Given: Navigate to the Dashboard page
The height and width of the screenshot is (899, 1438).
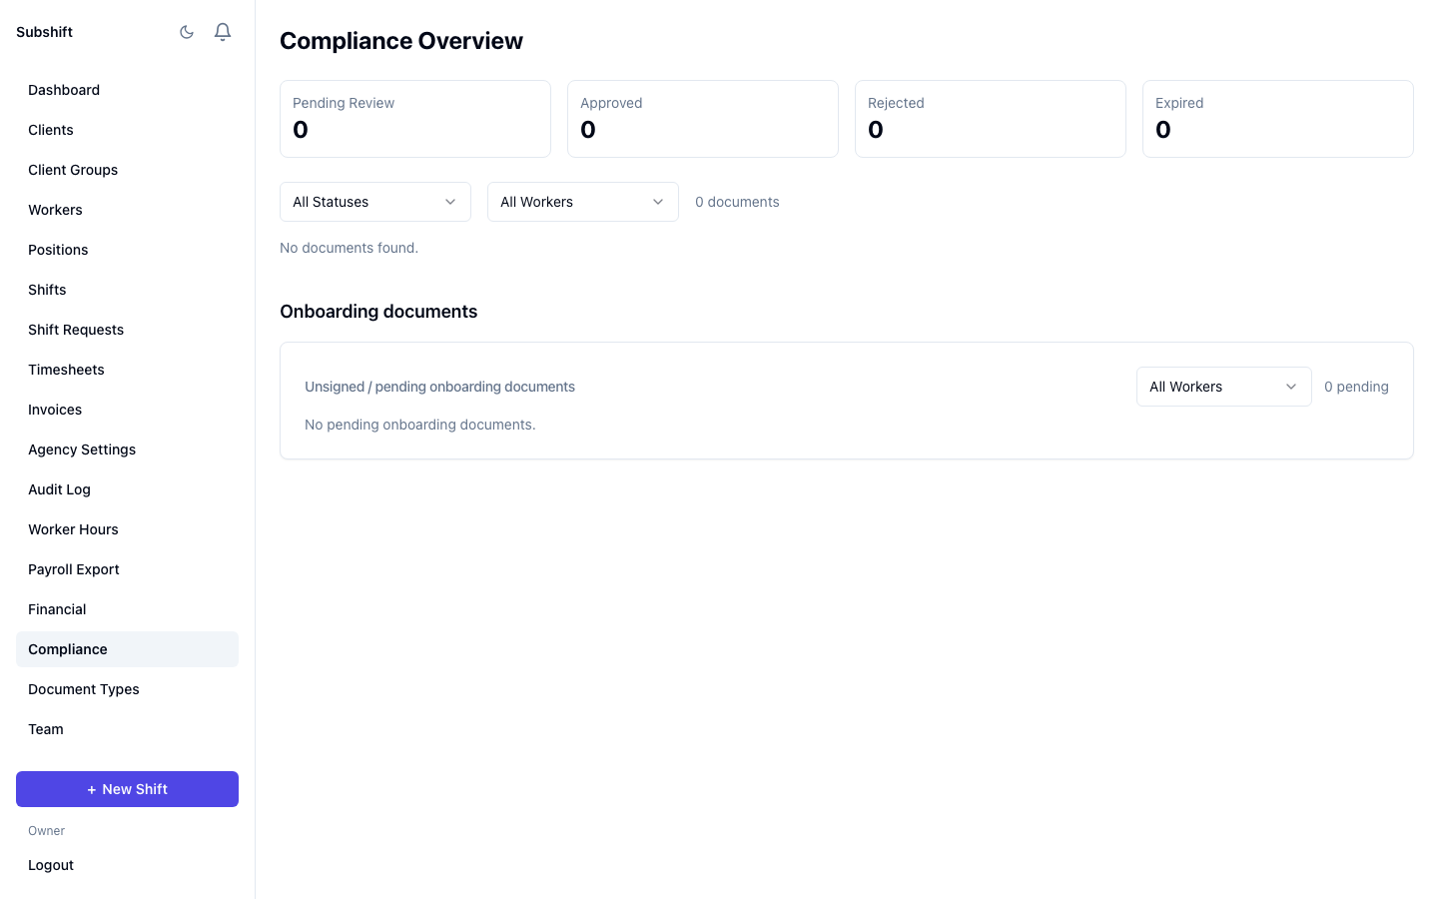Looking at the screenshot, I should 64,90.
